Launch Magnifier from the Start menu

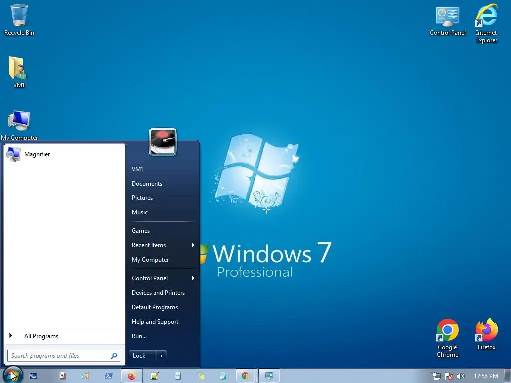pyautogui.click(x=64, y=154)
